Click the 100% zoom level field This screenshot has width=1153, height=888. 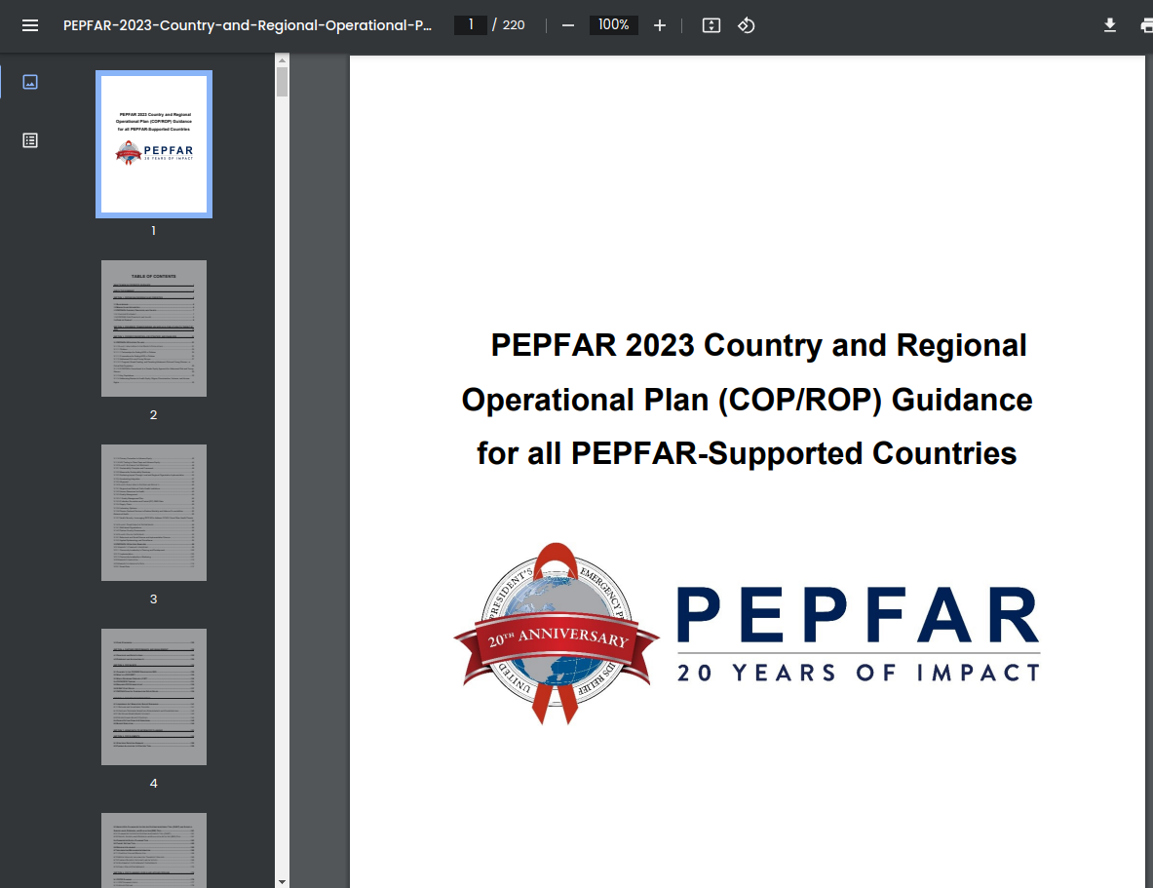click(613, 25)
